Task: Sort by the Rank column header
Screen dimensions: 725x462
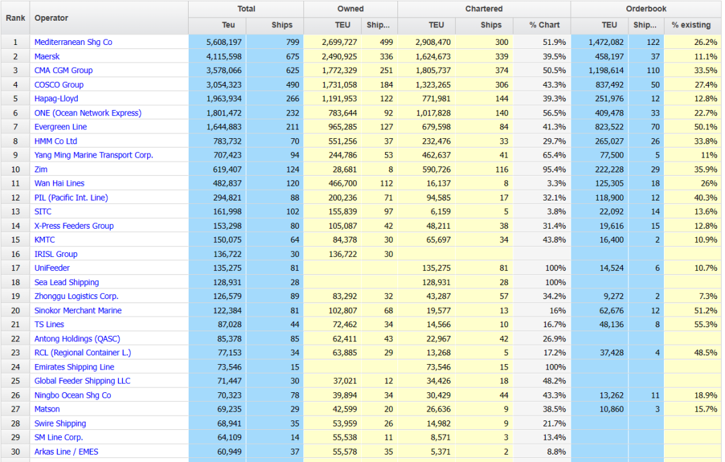Action: tap(15, 17)
